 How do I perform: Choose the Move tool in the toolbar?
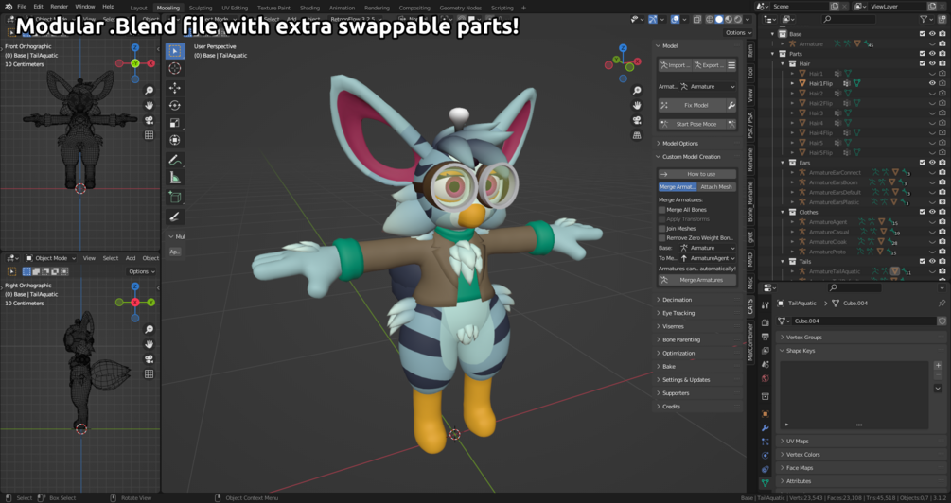pos(175,88)
